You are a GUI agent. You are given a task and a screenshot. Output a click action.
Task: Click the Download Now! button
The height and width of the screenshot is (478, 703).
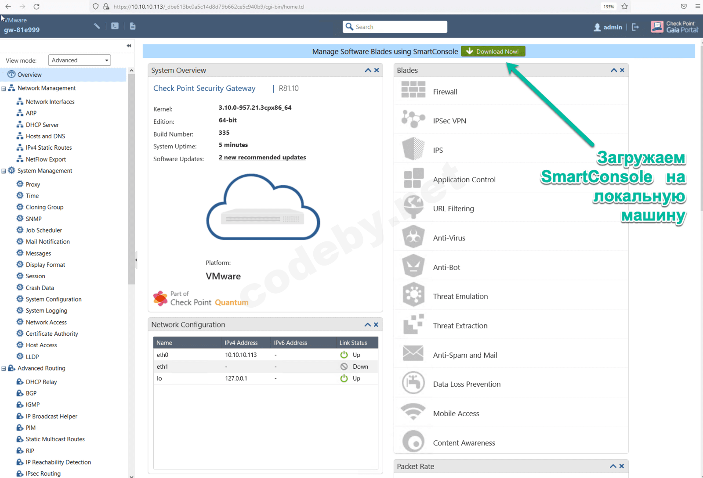(493, 51)
